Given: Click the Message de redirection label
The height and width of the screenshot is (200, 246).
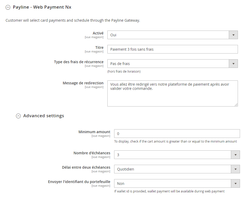Looking at the screenshot, I should click(83, 83).
